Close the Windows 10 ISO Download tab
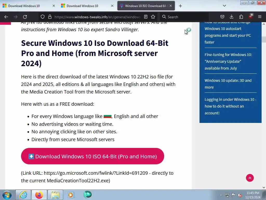This screenshot has height=200, width=266. pos(171,6)
